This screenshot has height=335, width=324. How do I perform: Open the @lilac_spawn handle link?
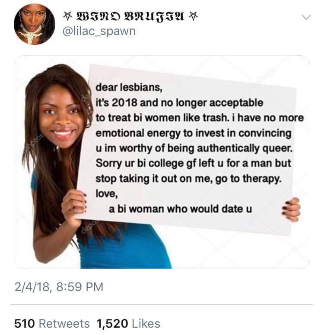[99, 31]
